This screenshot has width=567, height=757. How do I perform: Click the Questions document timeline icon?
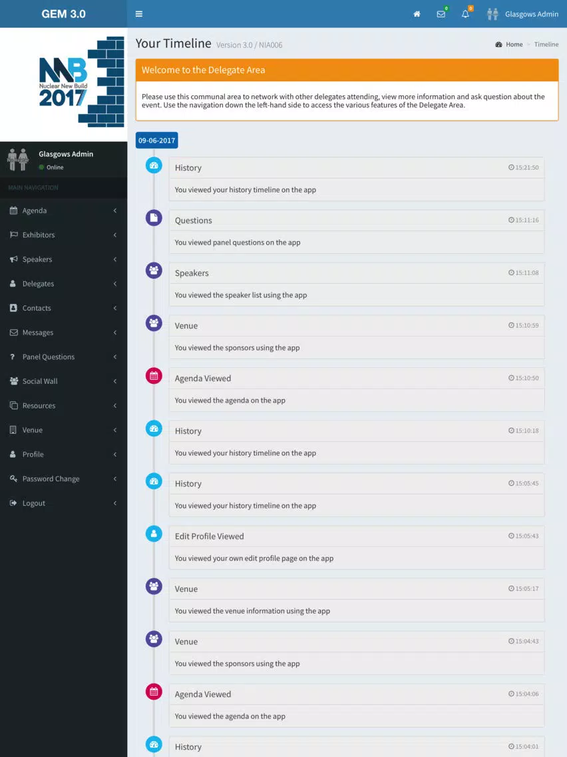154,218
